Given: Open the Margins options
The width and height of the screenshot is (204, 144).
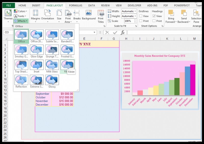Looking at the screenshot, I should [35, 16].
